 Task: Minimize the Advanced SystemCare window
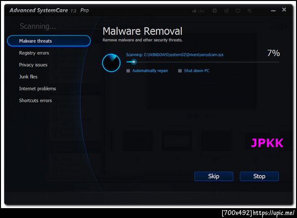pos(273,11)
